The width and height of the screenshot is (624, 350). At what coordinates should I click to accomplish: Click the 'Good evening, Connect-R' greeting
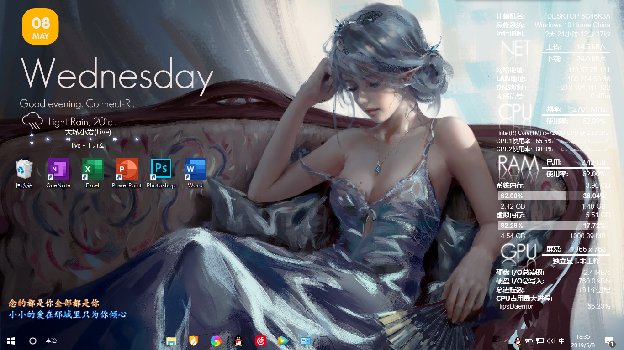coord(77,104)
